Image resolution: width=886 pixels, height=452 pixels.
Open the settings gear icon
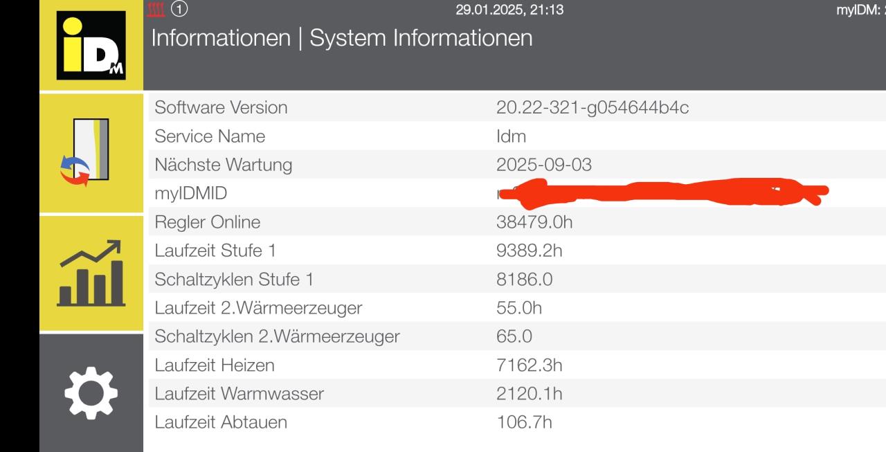pos(91,392)
